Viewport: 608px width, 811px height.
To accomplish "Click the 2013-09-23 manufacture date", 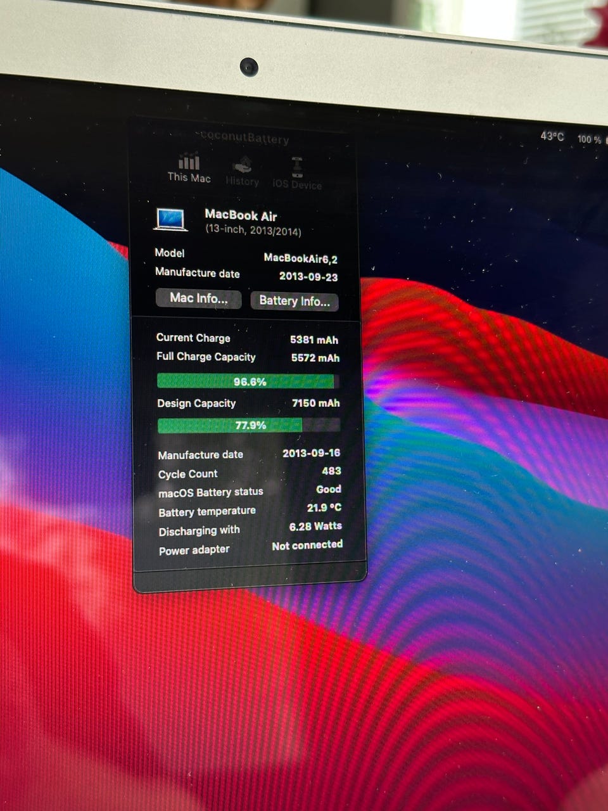I will (308, 277).
